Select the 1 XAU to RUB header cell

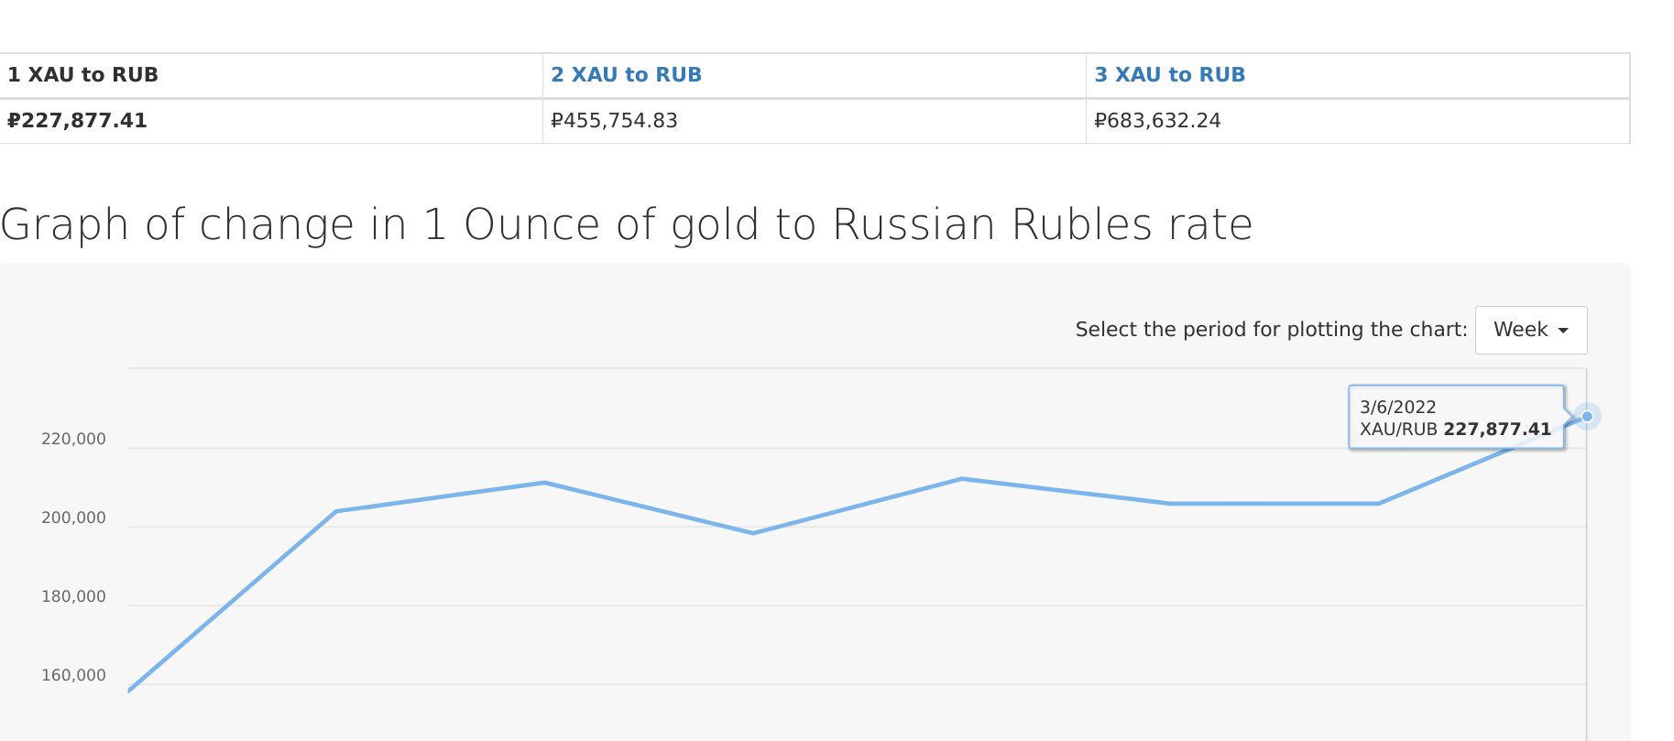tap(82, 75)
